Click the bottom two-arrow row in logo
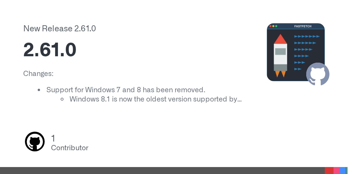This screenshot has width=348, height=174. coord(298,69)
